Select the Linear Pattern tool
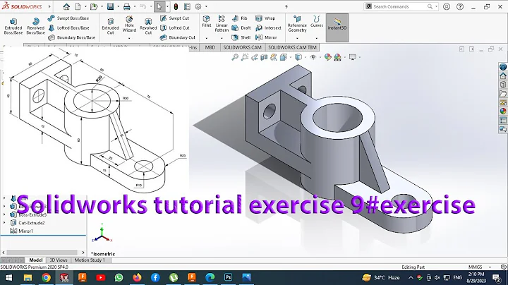508x285 pixels. tap(222, 24)
